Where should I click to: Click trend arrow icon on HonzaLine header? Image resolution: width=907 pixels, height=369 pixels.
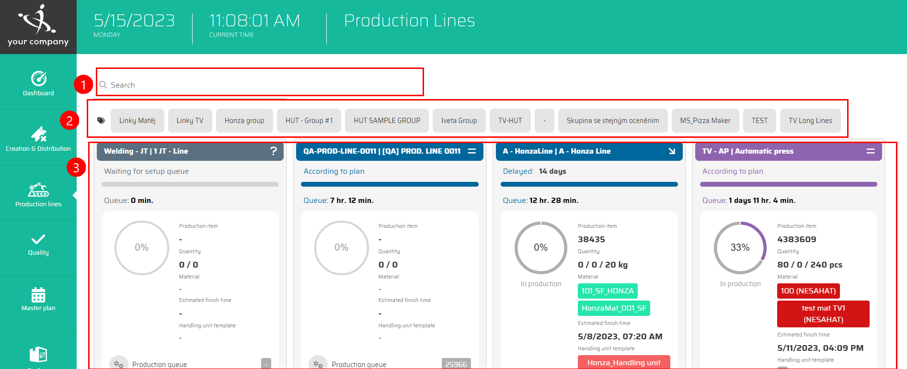[x=672, y=151]
